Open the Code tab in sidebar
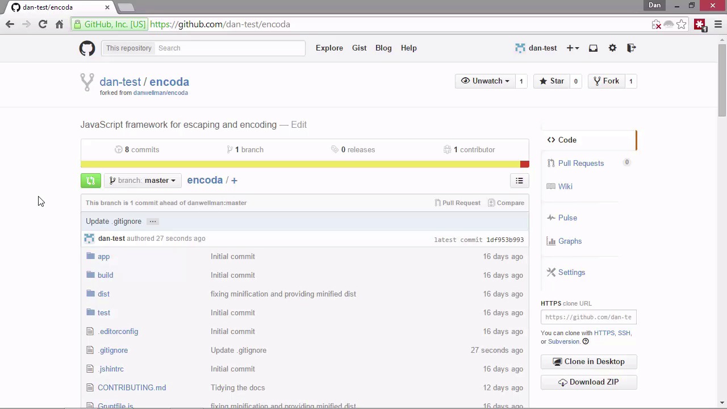Viewport: 727px width, 409px height. click(588, 140)
